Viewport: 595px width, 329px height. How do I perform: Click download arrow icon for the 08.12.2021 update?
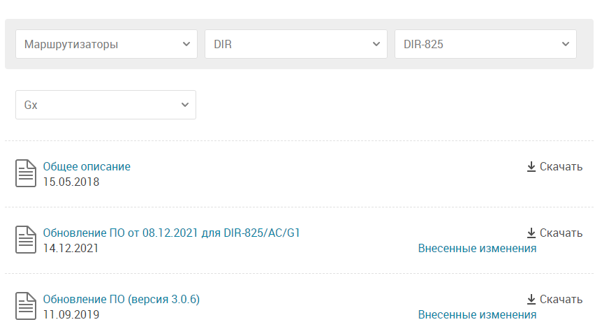coord(531,233)
